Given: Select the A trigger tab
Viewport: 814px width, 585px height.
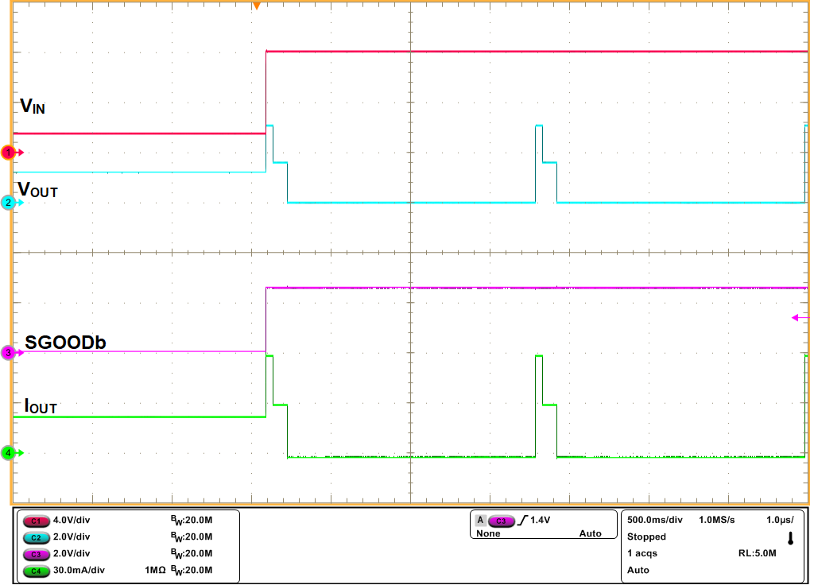Looking at the screenshot, I should 481,521.
